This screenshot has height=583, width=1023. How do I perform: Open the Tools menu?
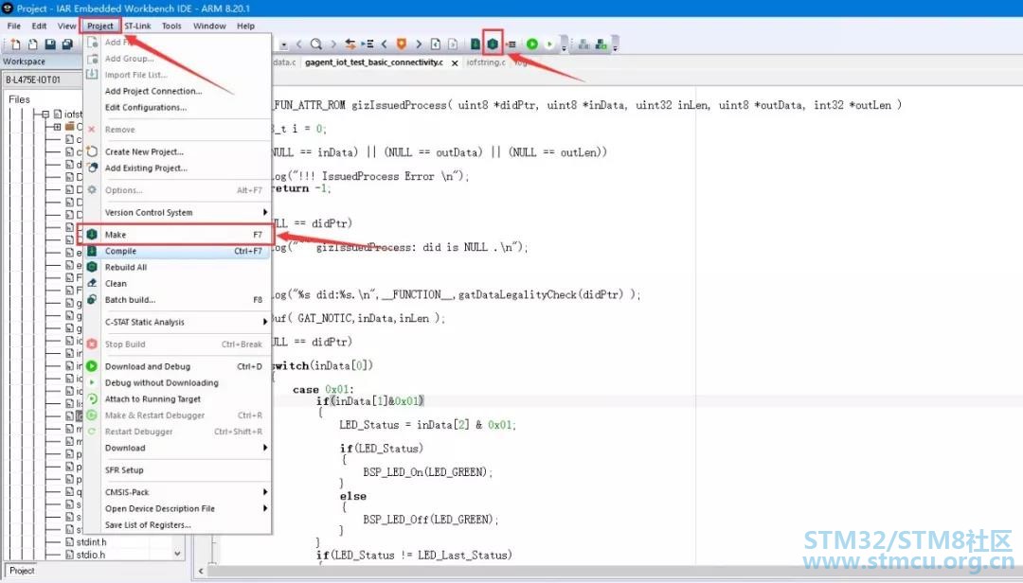click(x=171, y=26)
